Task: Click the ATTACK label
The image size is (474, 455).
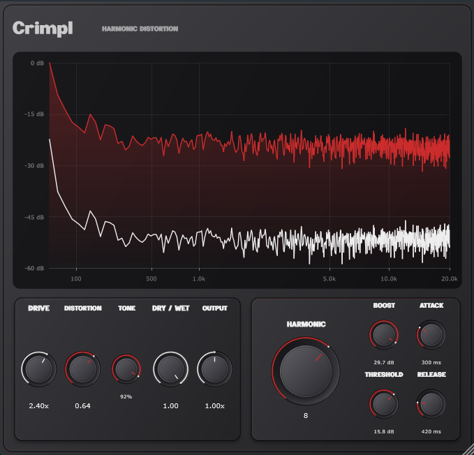Action: pyautogui.click(x=431, y=306)
